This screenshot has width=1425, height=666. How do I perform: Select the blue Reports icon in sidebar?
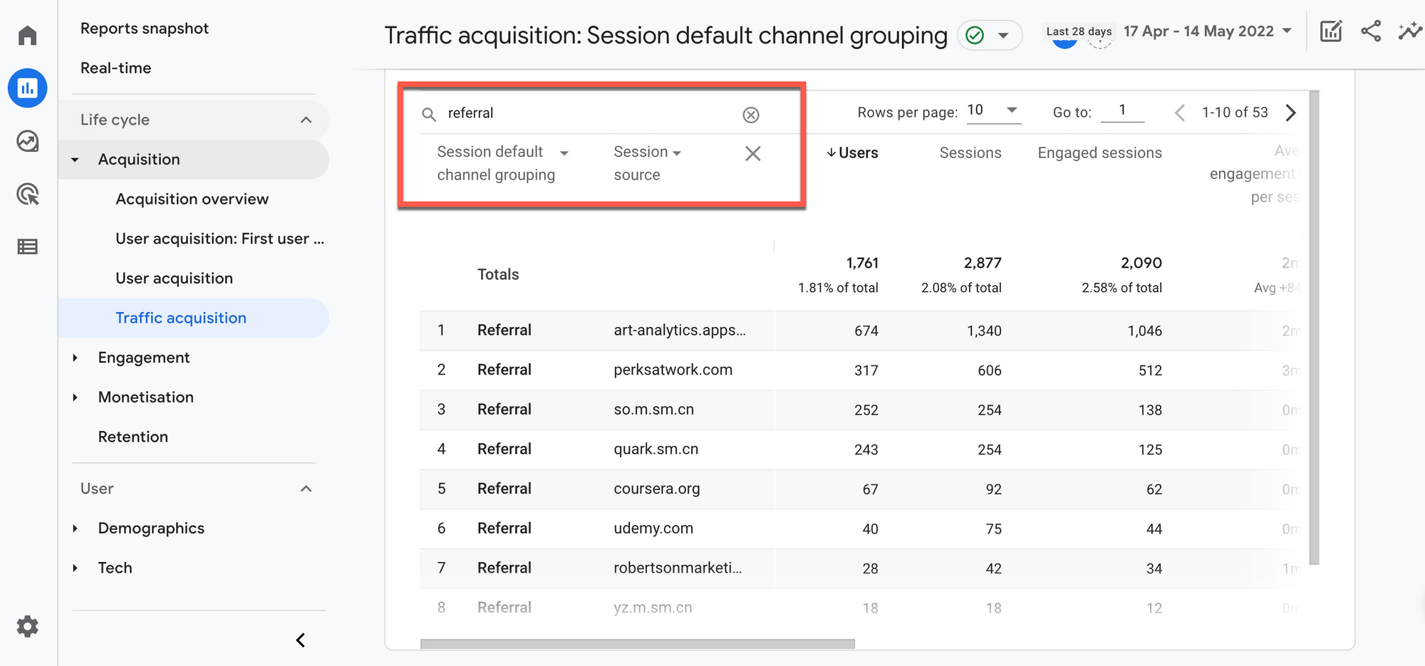27,88
